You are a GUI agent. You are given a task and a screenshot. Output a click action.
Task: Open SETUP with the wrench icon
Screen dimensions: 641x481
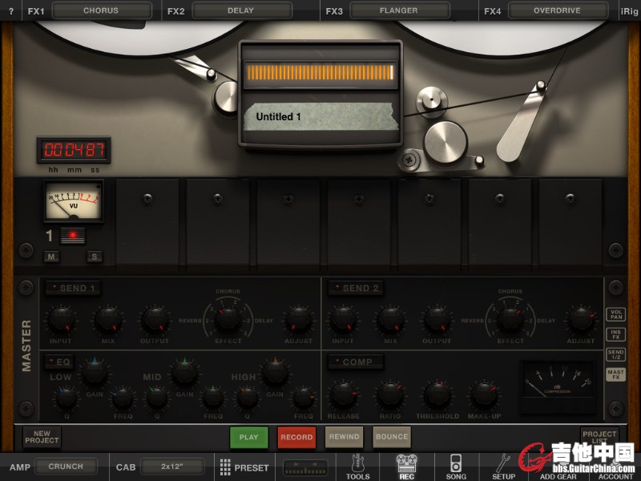[x=503, y=467]
